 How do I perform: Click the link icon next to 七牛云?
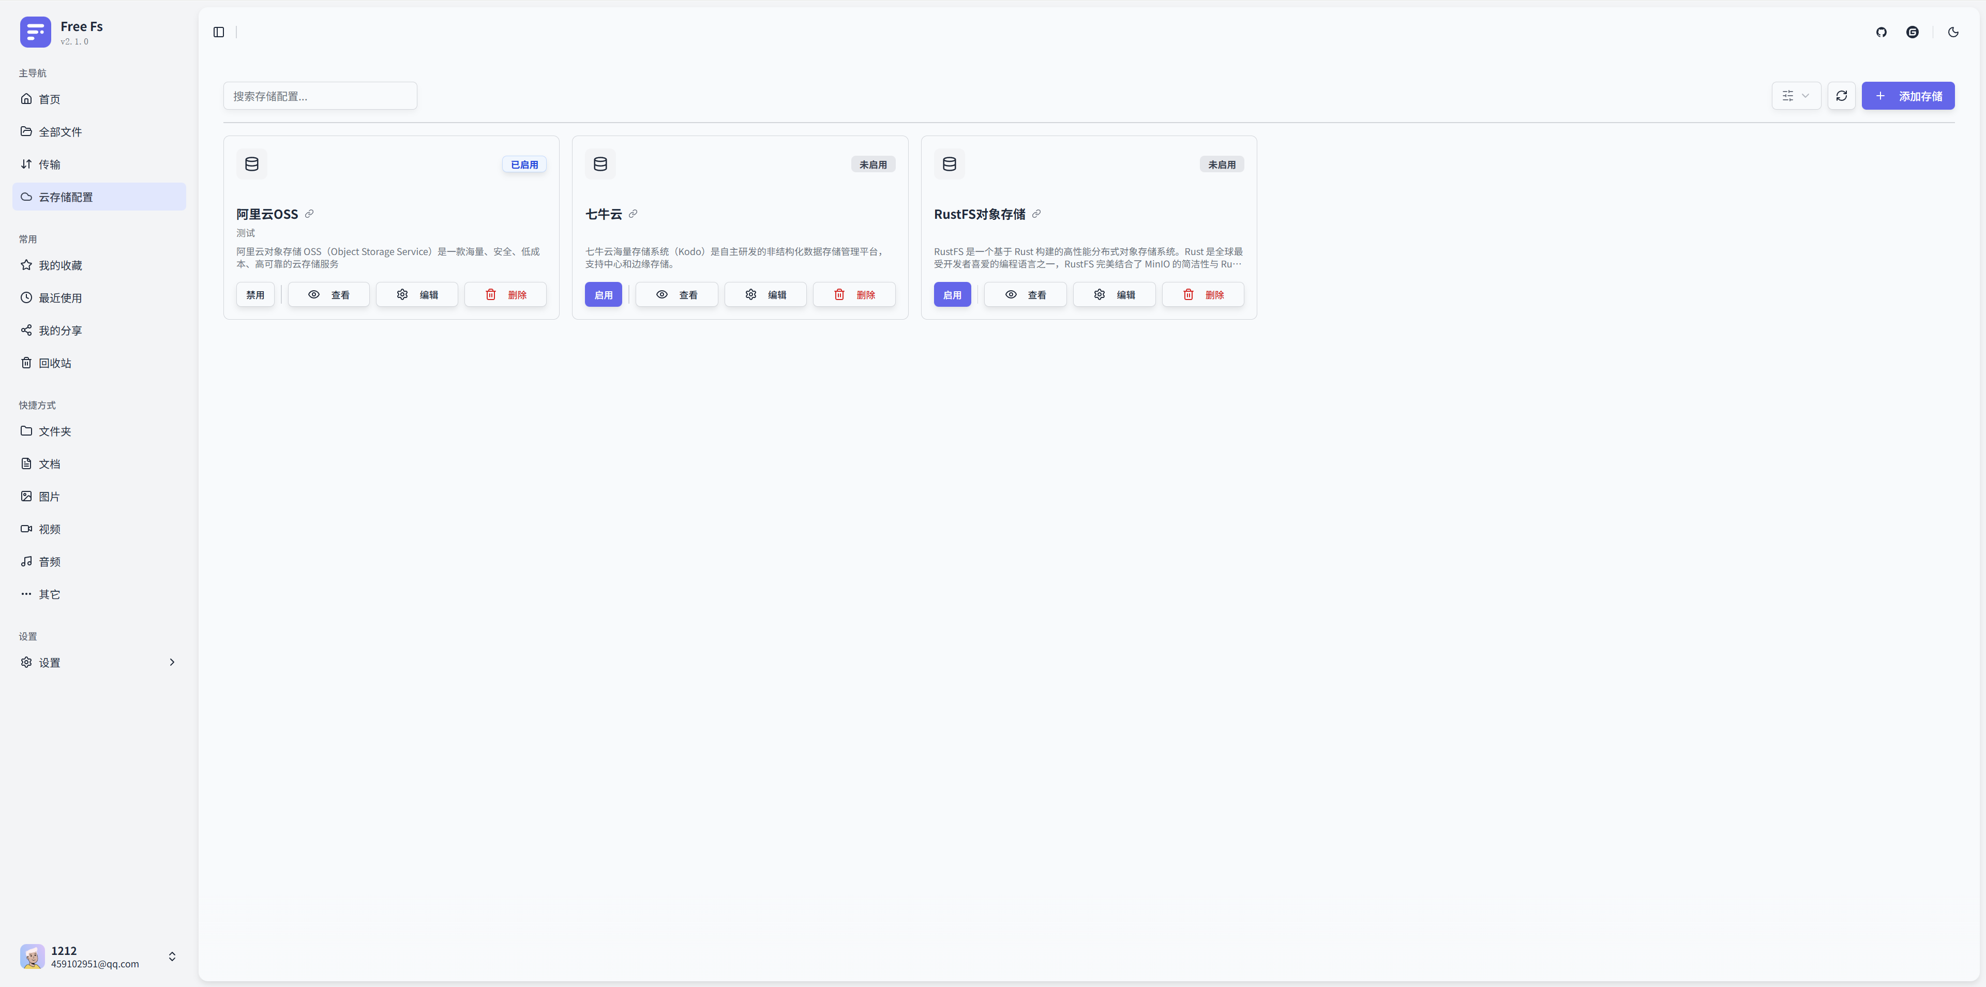click(x=633, y=214)
